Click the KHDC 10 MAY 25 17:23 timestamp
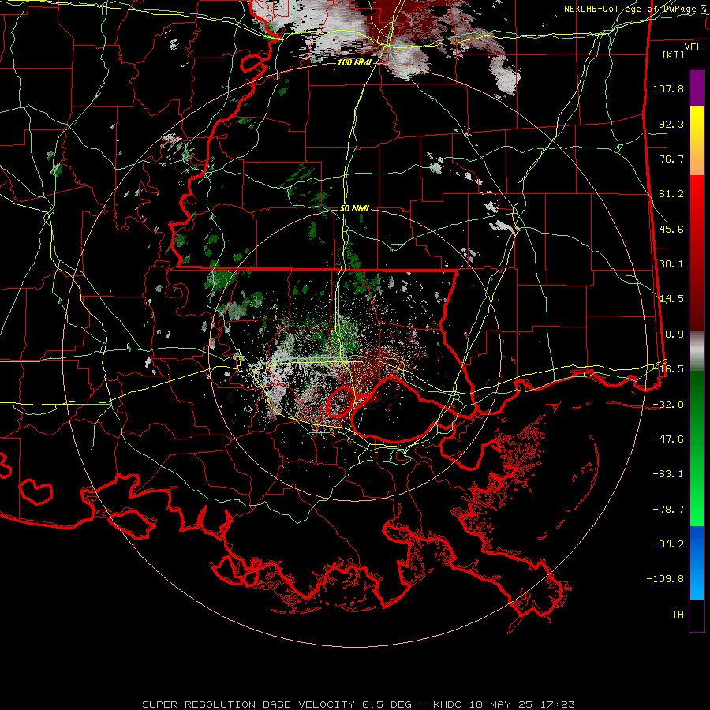710x710 pixels. [x=504, y=704]
